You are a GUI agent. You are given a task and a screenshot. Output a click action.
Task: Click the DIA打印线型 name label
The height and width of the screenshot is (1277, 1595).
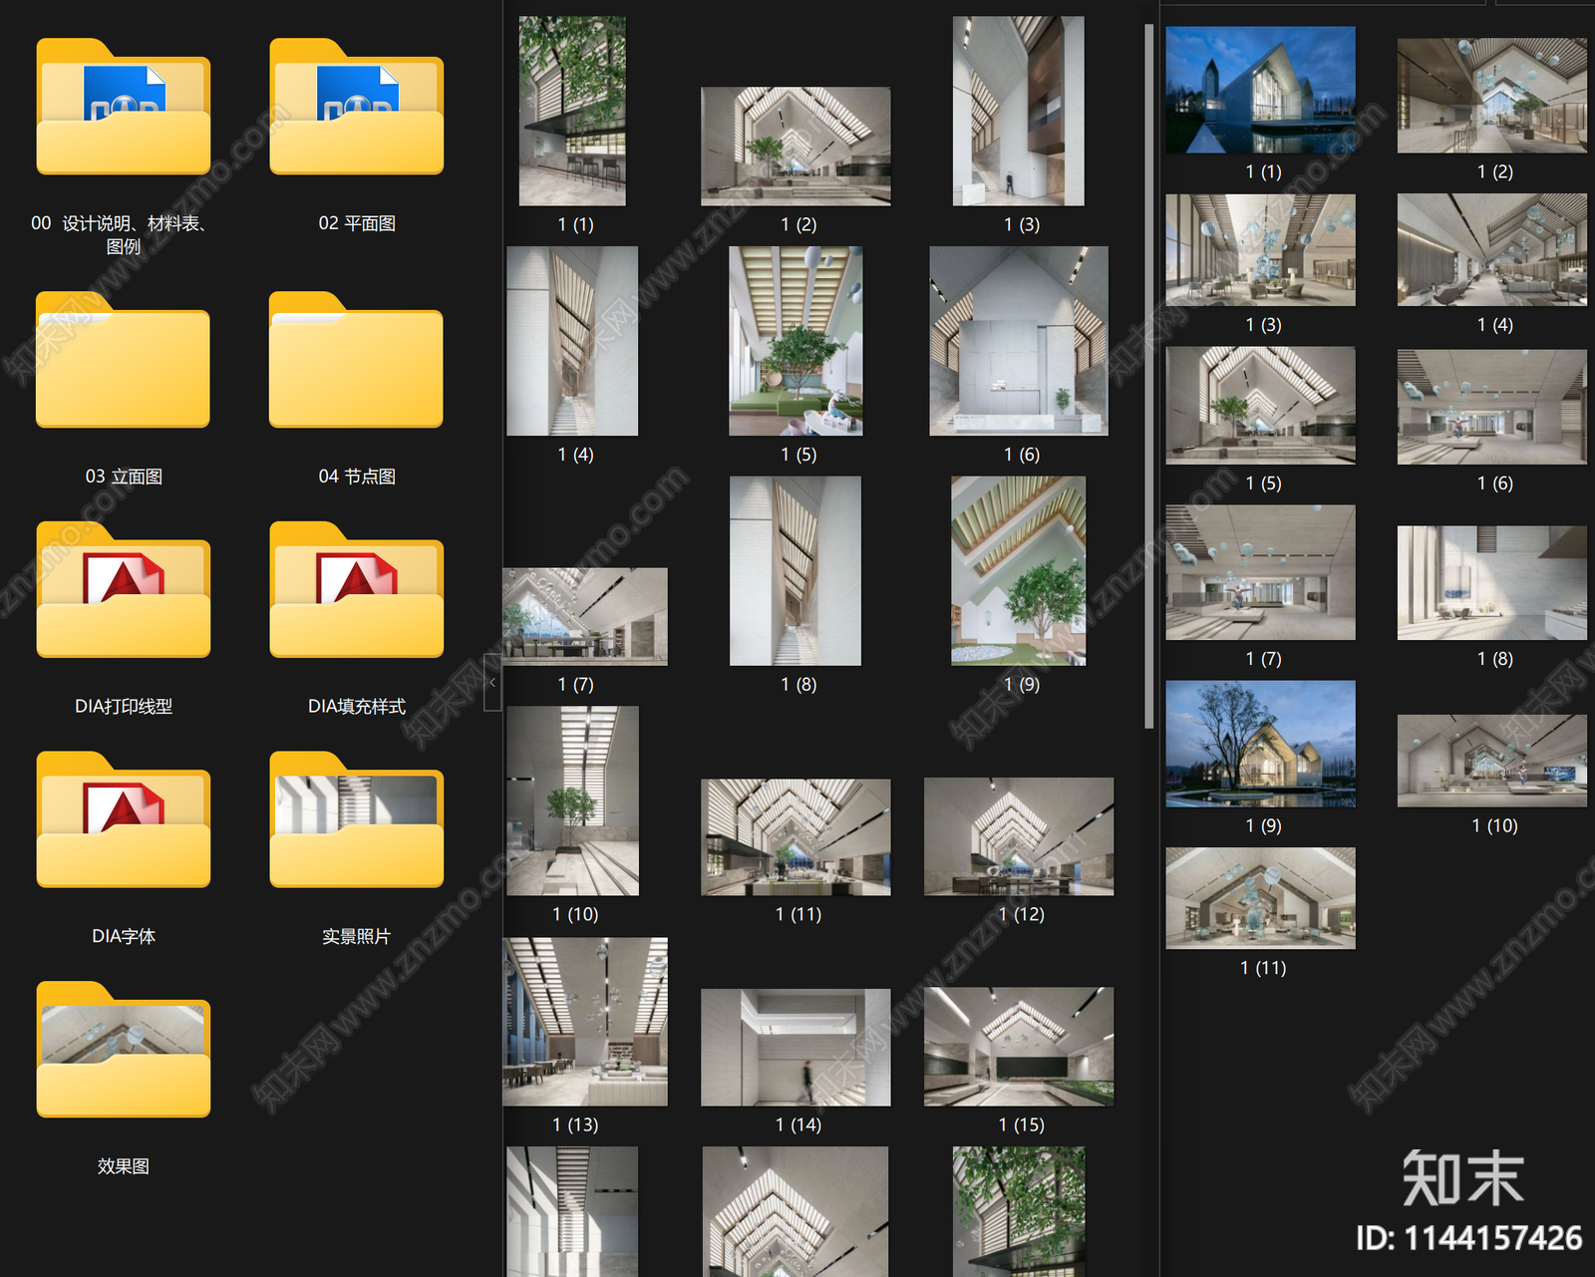point(124,706)
